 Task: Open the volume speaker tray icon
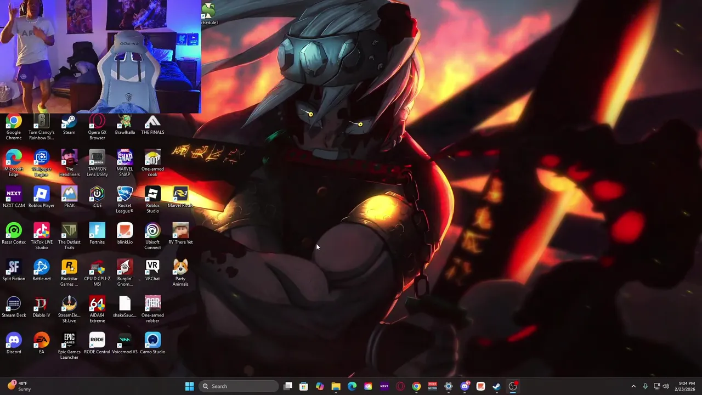(666, 386)
